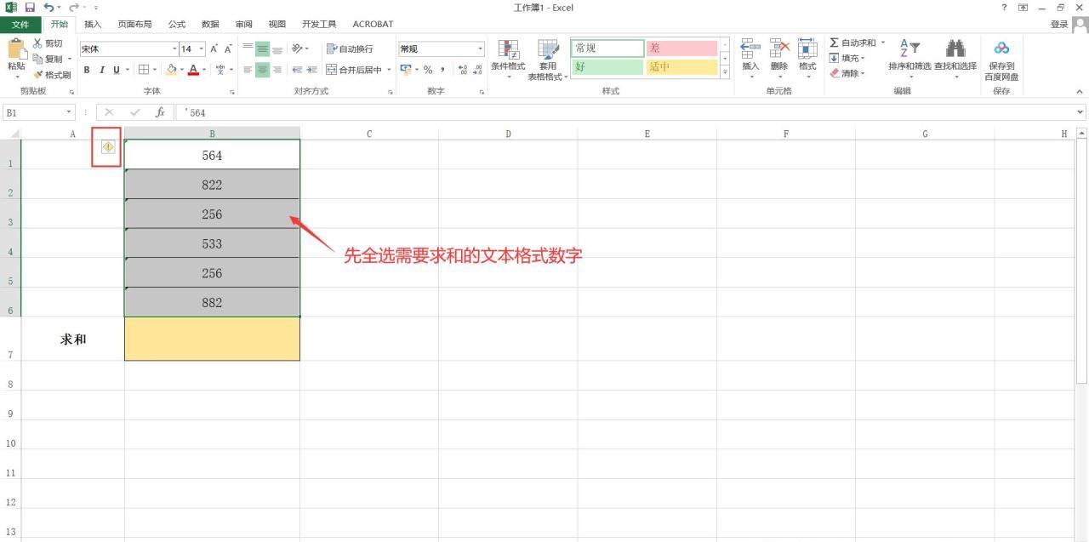1089x542 pixels.
Task: Click the Sign in (登录) link
Action: 1059,24
